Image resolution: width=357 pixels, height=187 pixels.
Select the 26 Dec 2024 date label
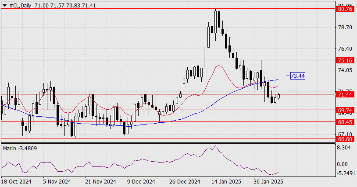click(185, 182)
